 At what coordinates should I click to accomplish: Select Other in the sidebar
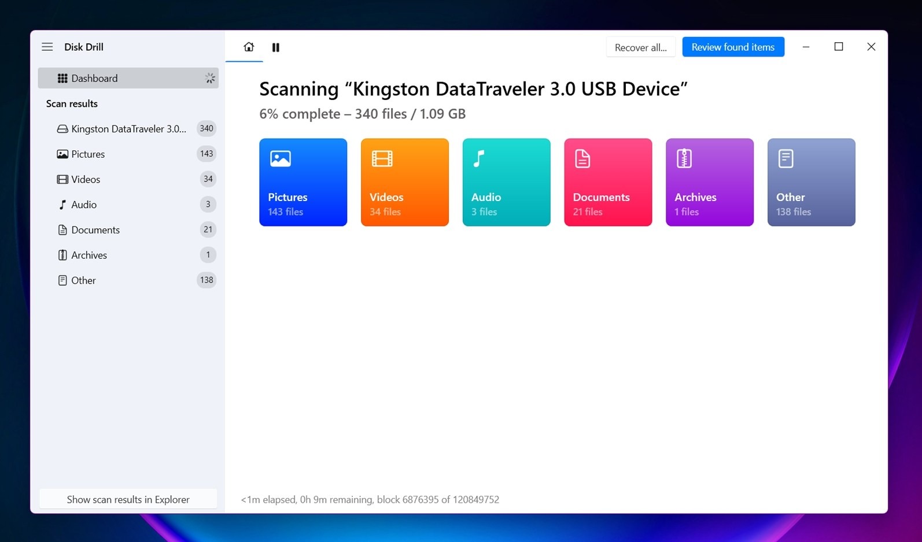(128, 280)
